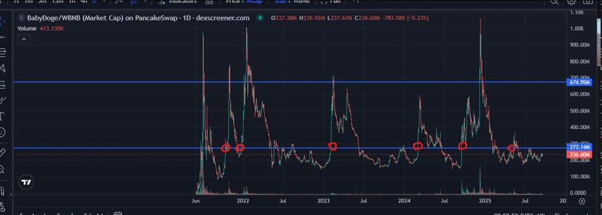Click the TradingView logo on chart
The height and width of the screenshot is (215, 602).
(x=26, y=182)
